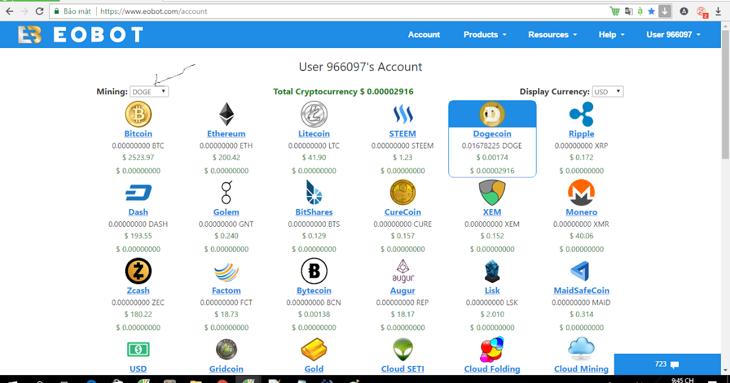Screen dimensions: 730x383
Task: Click the XEM shield icon
Action: click(x=492, y=193)
